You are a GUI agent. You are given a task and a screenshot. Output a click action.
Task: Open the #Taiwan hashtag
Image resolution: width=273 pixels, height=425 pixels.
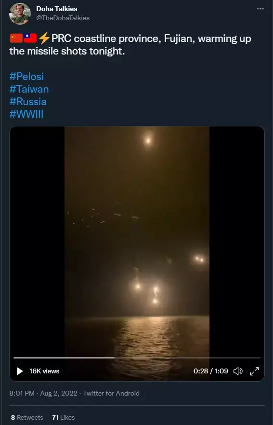click(x=29, y=89)
